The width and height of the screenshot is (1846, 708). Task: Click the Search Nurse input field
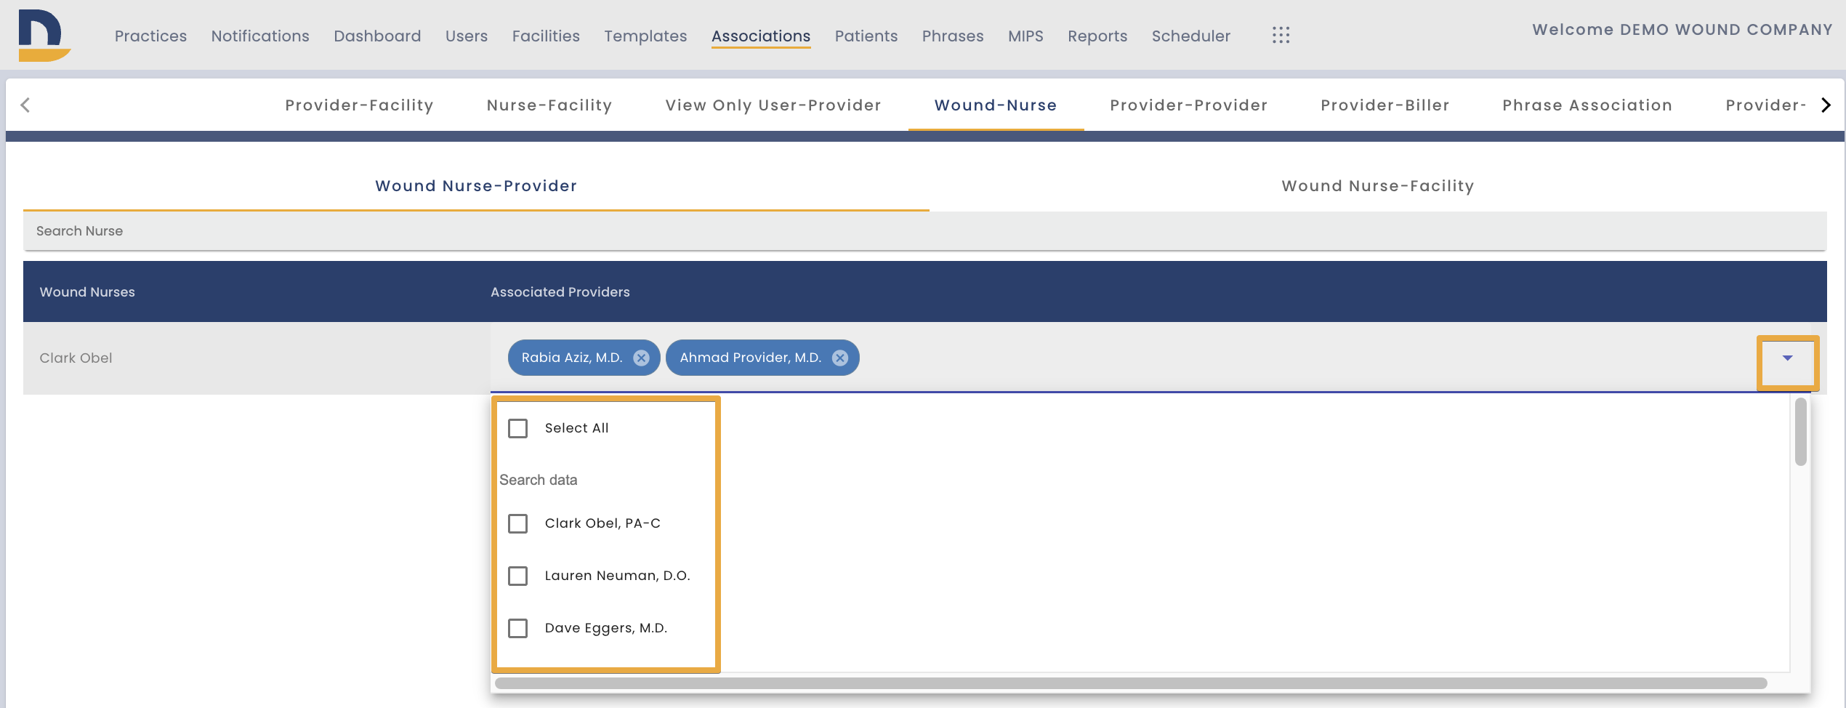[924, 231]
